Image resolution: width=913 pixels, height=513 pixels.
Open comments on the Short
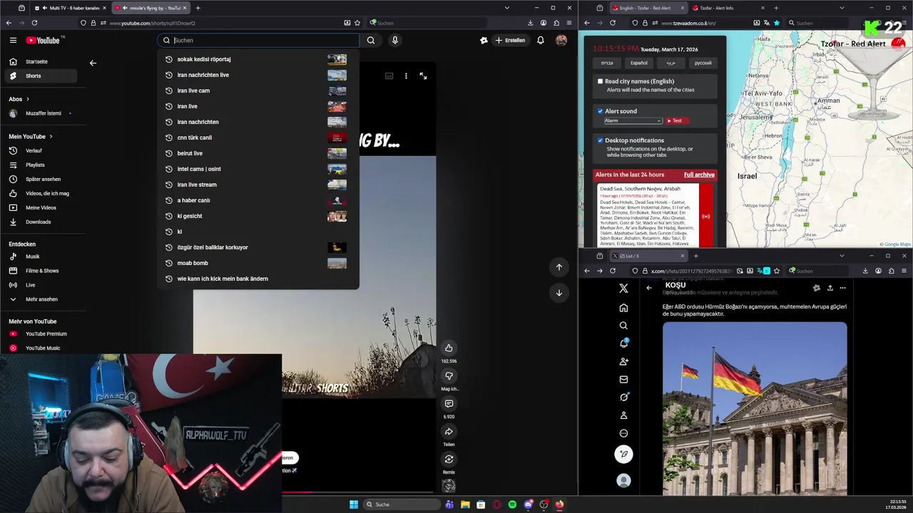[x=449, y=403]
